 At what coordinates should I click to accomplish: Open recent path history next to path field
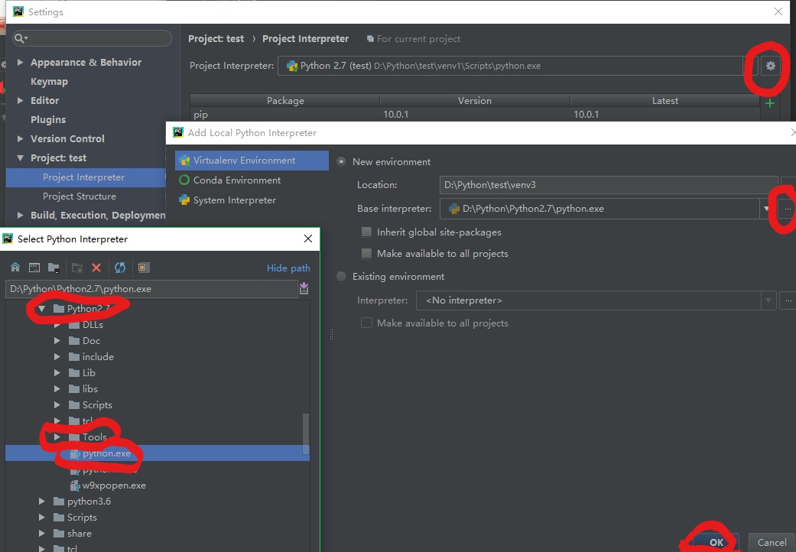click(x=304, y=289)
